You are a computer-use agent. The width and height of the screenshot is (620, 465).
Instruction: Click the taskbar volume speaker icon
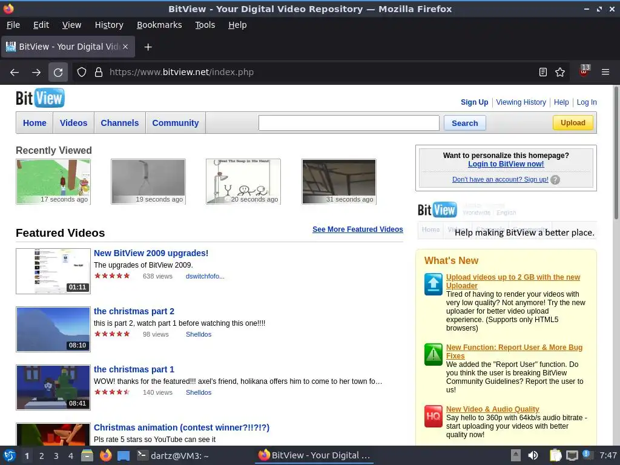[x=533, y=455]
